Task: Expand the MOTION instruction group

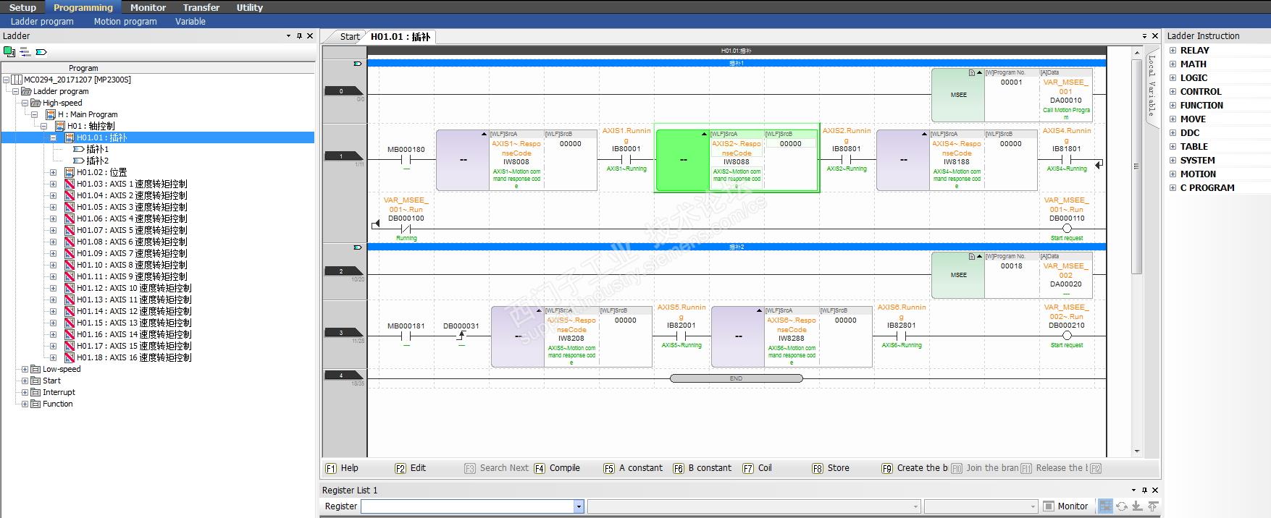Action: coord(1173,174)
